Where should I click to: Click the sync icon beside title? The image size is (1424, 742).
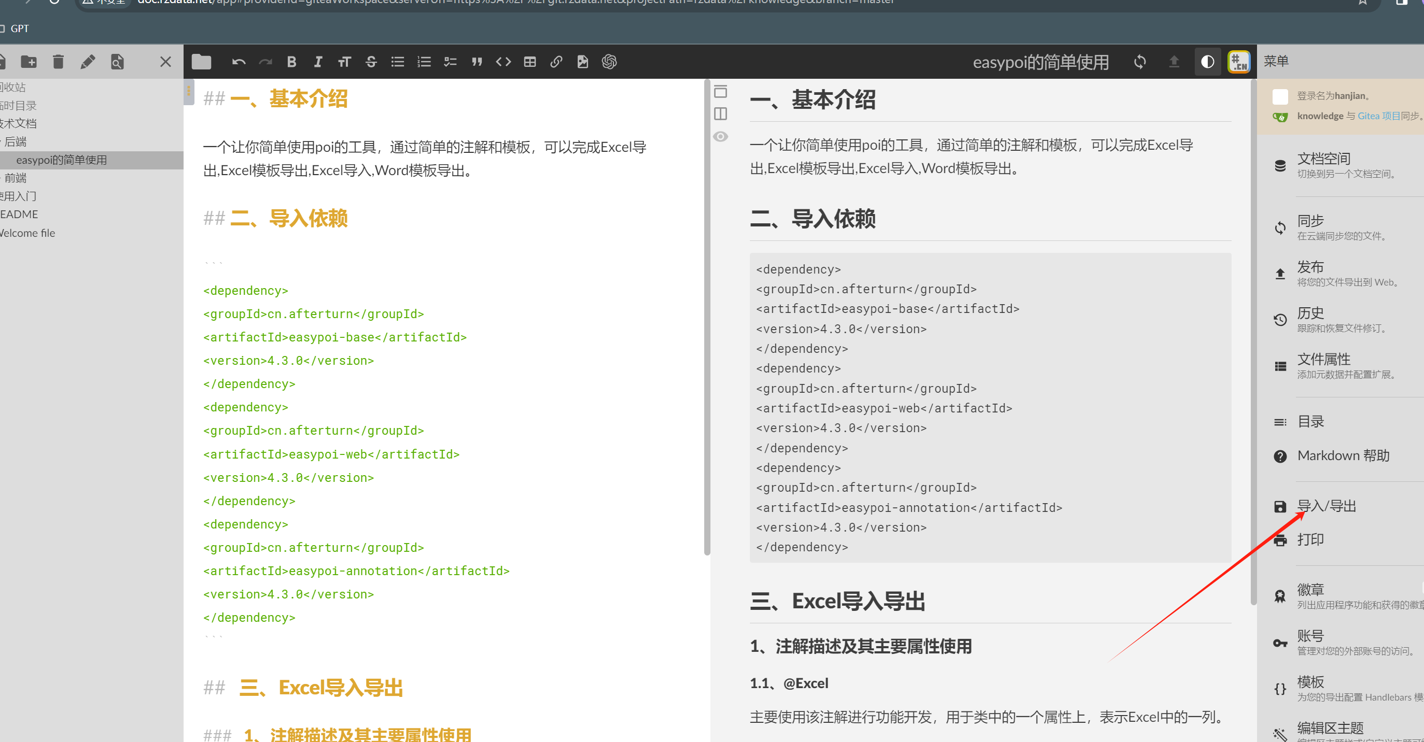pos(1140,62)
